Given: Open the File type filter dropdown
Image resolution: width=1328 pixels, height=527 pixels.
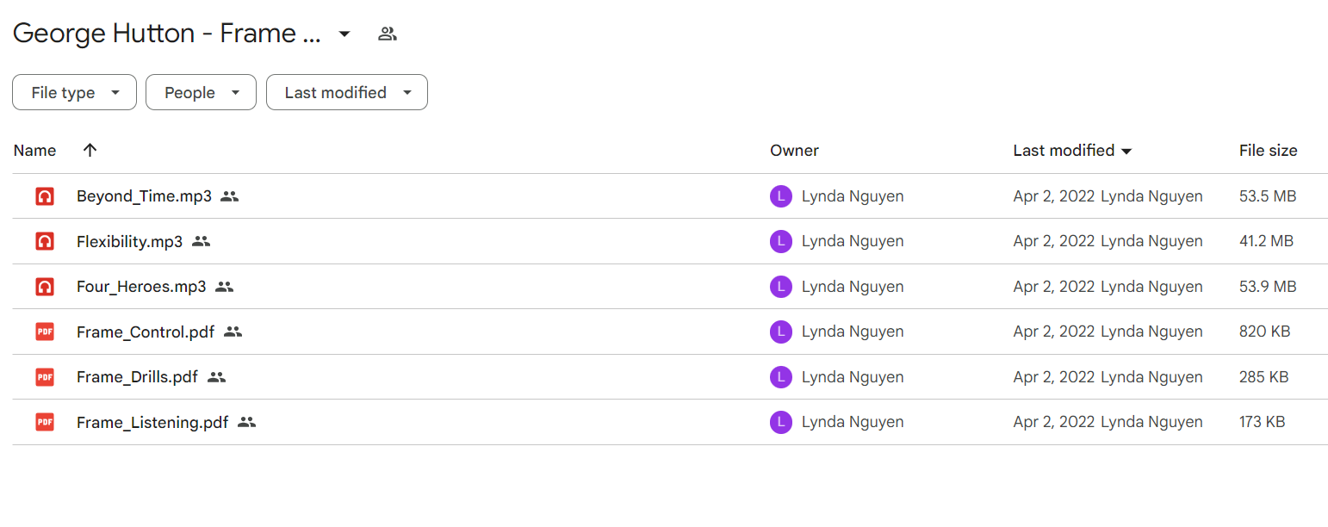Looking at the screenshot, I should coord(74,92).
